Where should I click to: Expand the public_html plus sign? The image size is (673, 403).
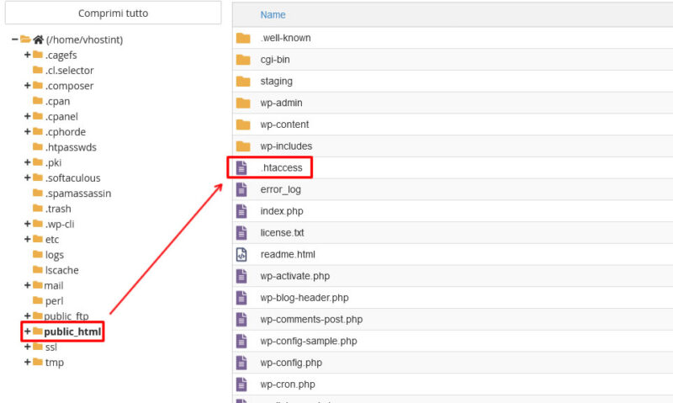point(27,331)
